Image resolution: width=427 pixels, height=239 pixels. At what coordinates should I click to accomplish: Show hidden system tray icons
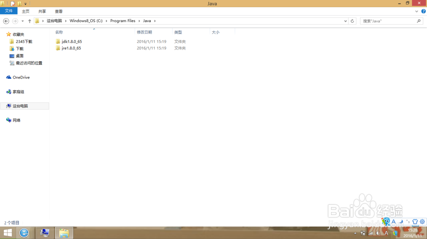355,233
